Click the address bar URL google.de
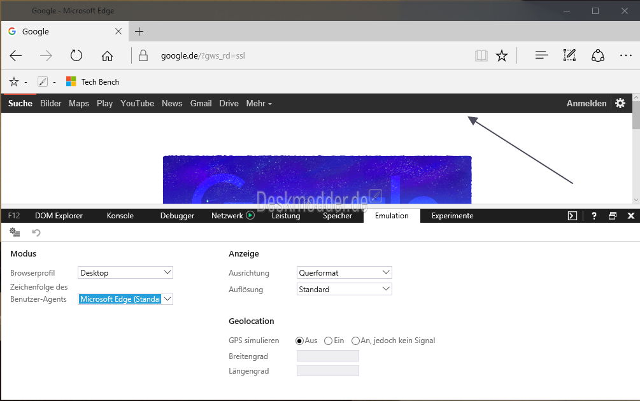This screenshot has height=401, width=640. point(203,56)
